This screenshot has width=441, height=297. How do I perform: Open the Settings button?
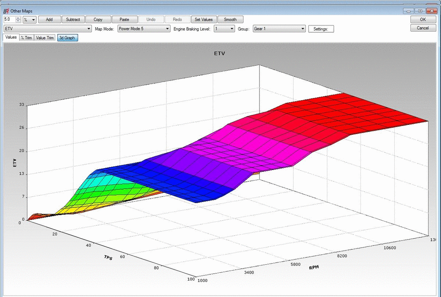(321, 29)
